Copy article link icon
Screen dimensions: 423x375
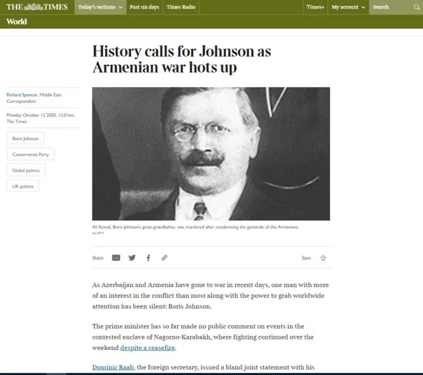165,257
